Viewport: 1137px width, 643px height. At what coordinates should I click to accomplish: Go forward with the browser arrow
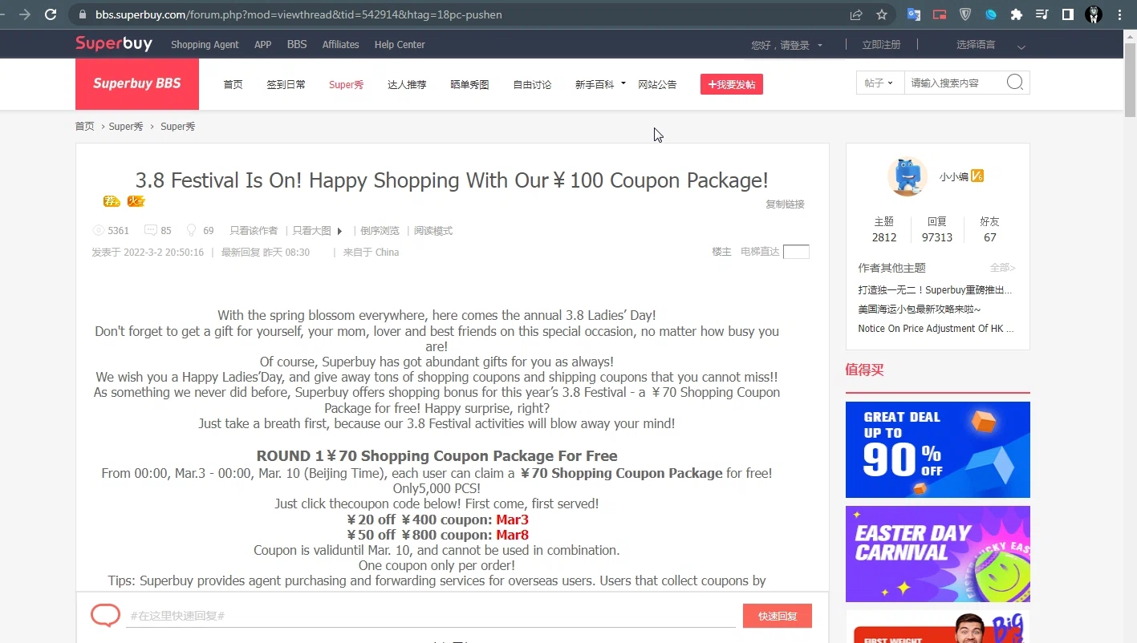24,14
